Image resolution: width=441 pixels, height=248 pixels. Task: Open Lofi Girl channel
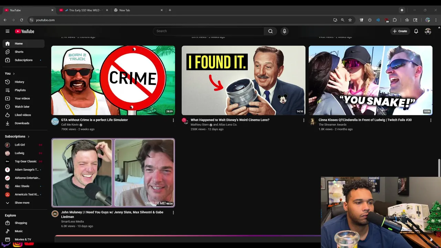[x=23, y=145]
